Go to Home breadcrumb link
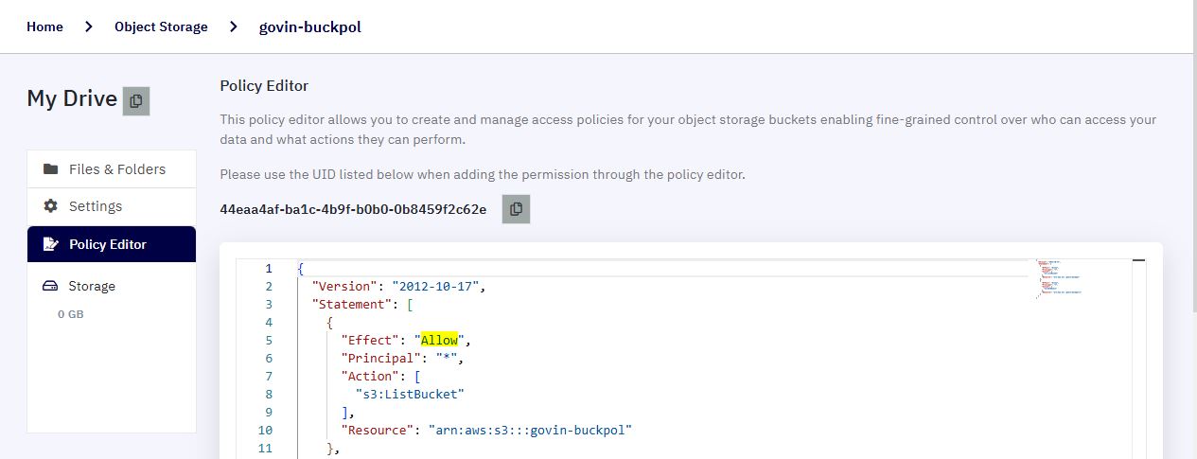1197x459 pixels. [44, 26]
